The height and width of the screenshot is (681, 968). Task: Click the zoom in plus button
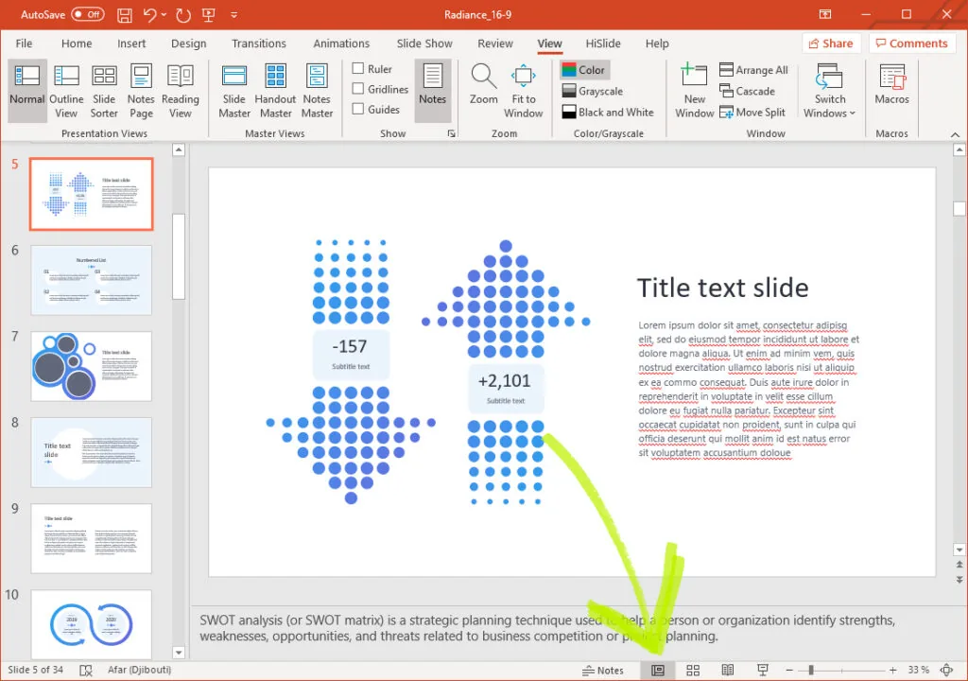tap(892, 671)
